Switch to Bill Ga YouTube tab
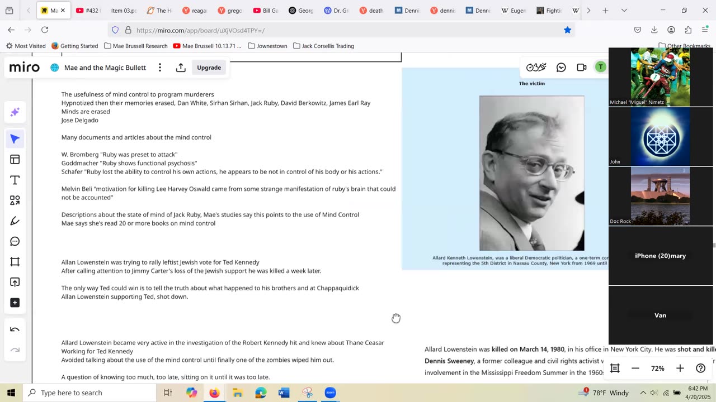 tap(266, 11)
